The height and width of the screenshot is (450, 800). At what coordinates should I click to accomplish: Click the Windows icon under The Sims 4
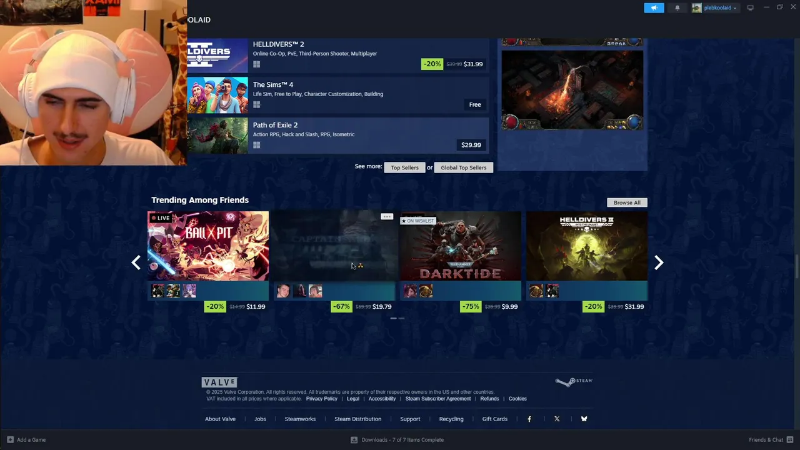click(x=256, y=104)
